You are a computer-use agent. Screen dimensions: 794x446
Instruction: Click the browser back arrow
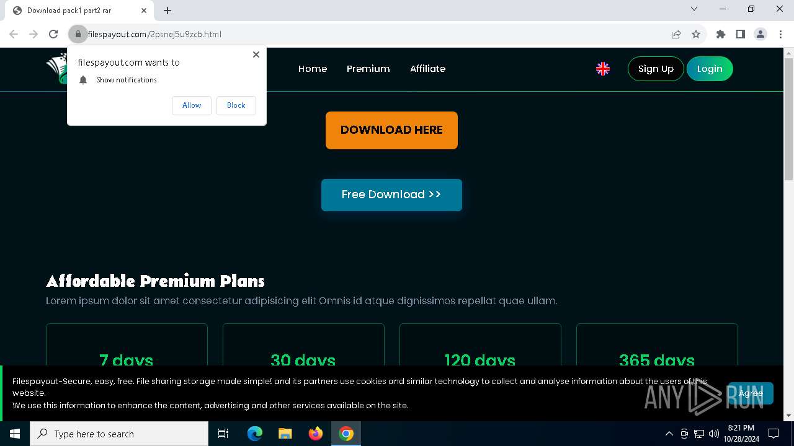pyautogui.click(x=14, y=34)
